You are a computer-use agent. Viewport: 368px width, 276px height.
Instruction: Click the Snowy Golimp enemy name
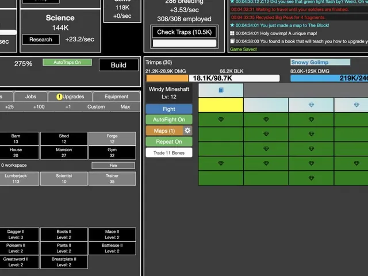coord(309,62)
